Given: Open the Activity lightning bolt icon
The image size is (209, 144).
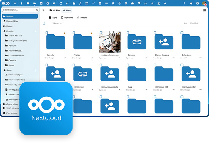Looking at the screenshot, I should 21,3.
